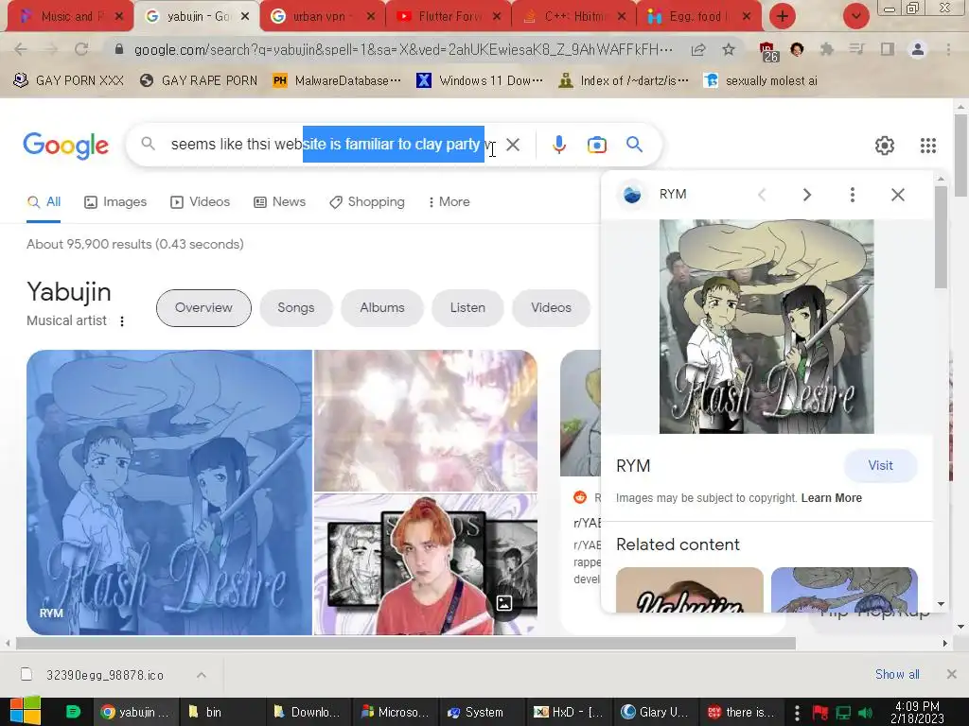
Task: Open Yabujin musical artist options menu
Action: pos(122,321)
